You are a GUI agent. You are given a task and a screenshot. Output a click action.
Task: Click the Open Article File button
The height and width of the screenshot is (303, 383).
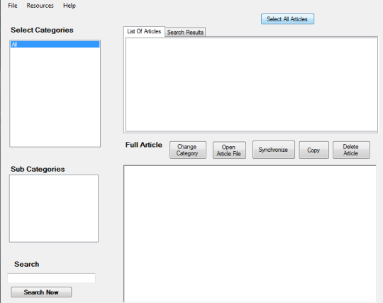click(x=229, y=150)
